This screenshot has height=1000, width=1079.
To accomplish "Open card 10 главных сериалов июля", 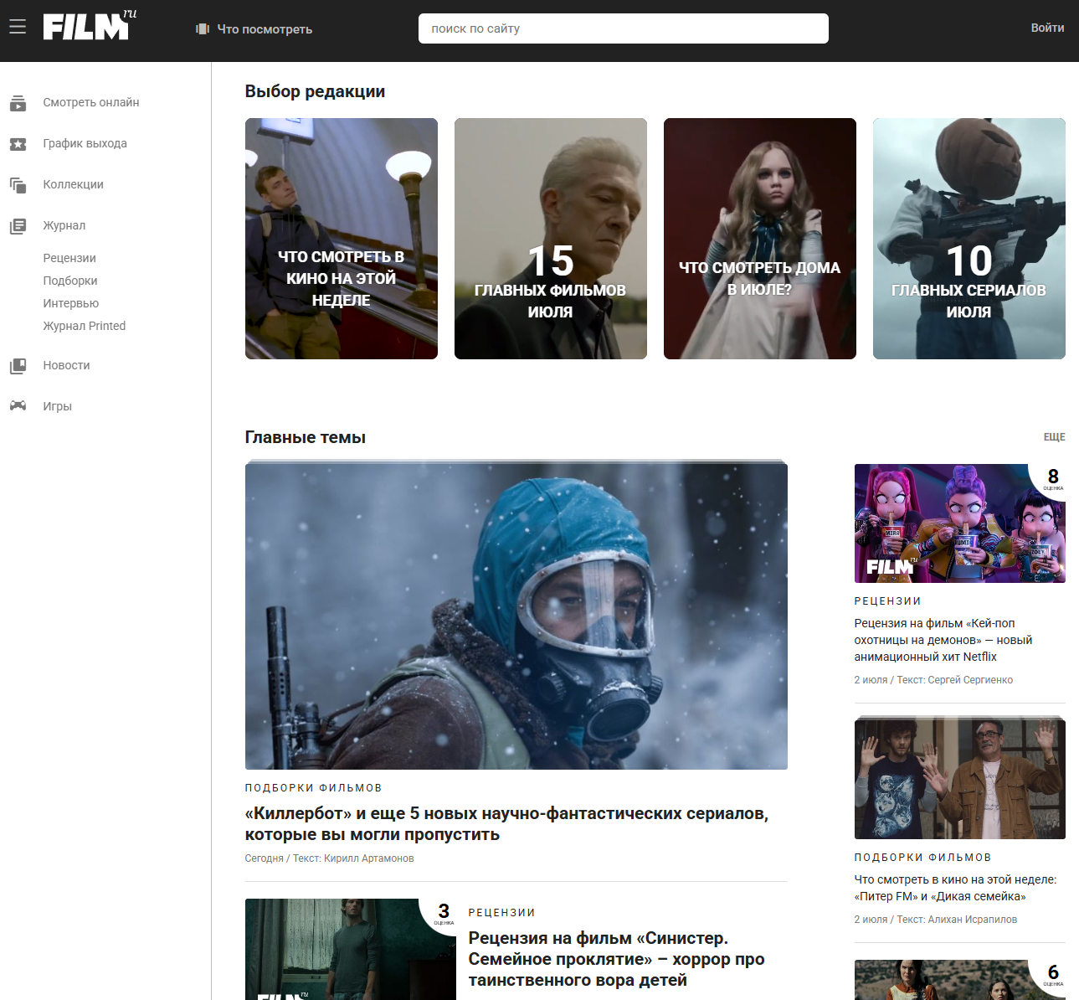I will click(969, 239).
